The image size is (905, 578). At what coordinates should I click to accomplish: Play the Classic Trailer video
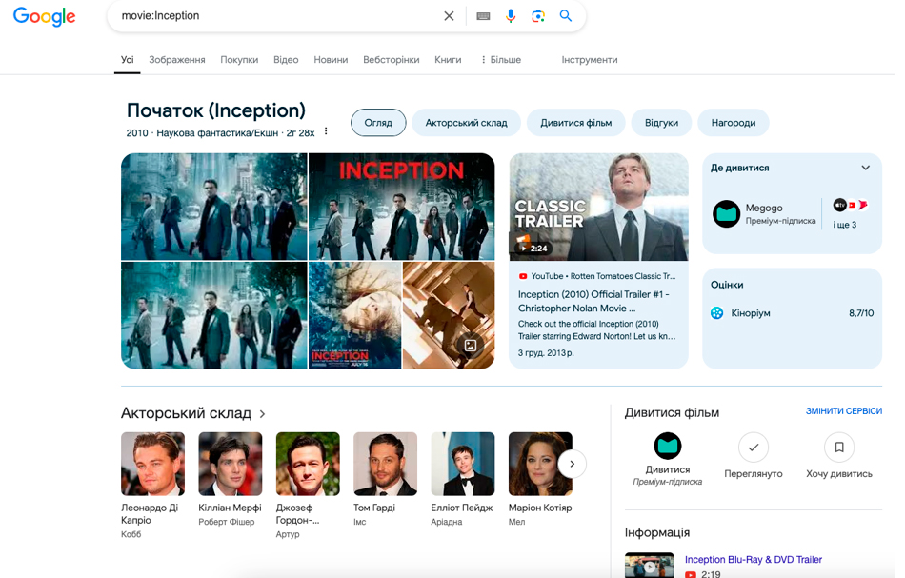(x=598, y=207)
